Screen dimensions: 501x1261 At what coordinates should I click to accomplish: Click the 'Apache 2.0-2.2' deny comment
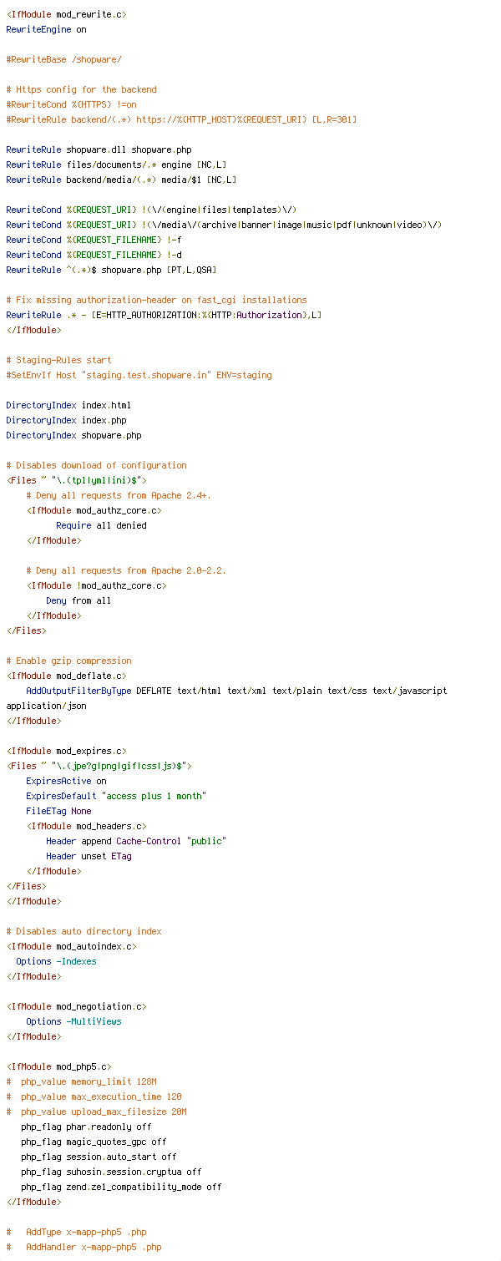[x=126, y=570]
